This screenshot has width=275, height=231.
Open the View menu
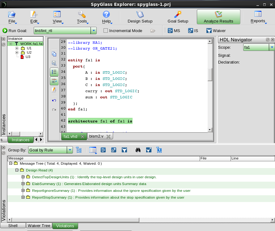point(57,17)
